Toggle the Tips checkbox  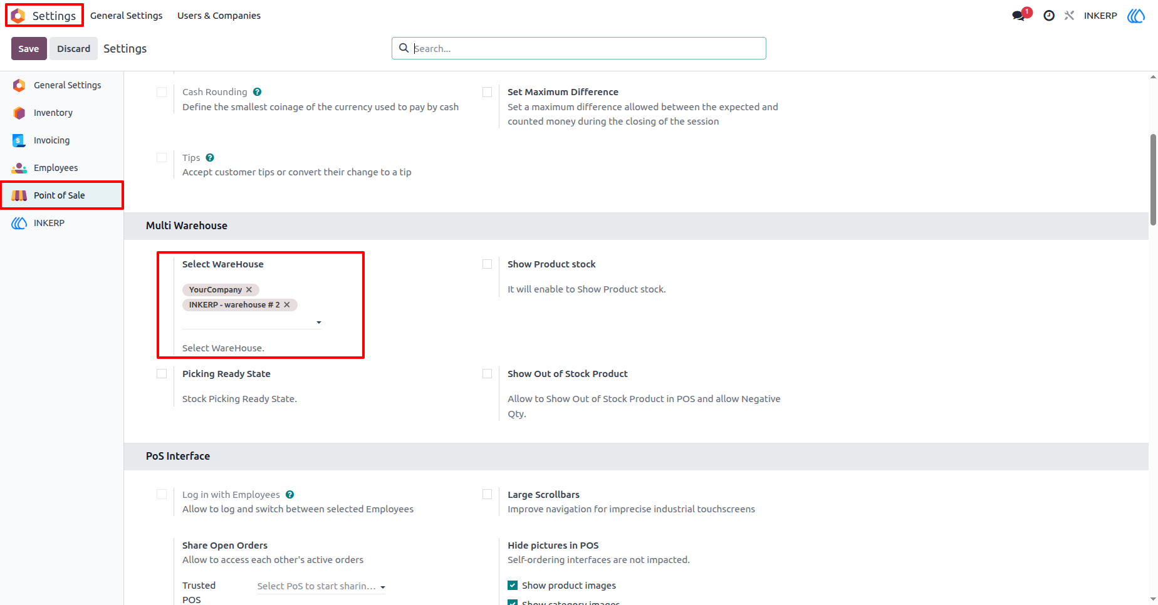tap(162, 158)
